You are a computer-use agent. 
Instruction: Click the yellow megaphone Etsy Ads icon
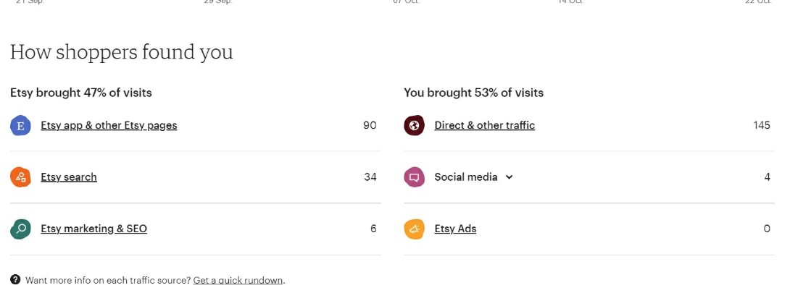pyautogui.click(x=414, y=229)
